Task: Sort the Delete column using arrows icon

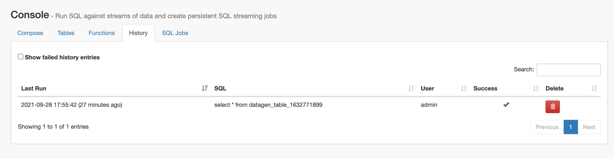Action: coord(594,88)
